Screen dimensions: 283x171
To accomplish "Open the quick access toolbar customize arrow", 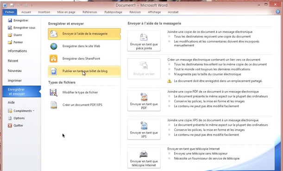I will [31, 6].
